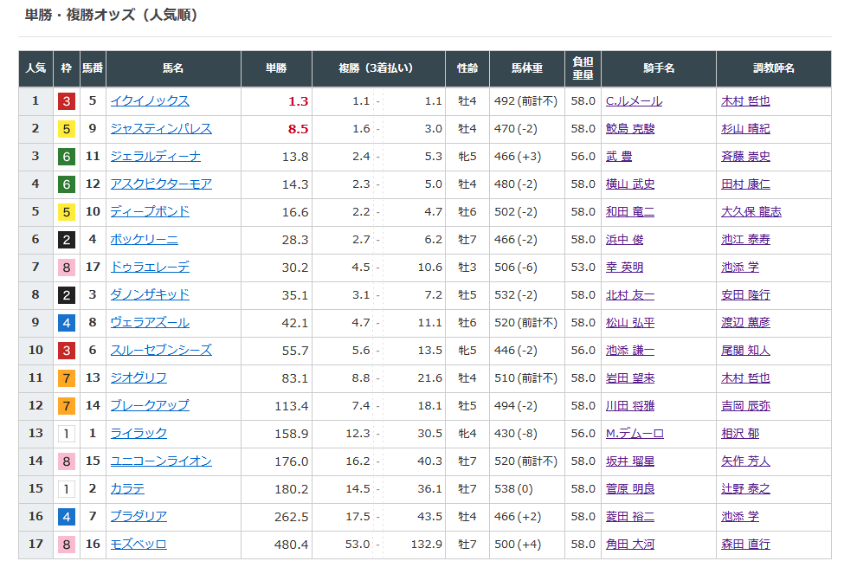Select win odds 1.3 for イクイノックス
Image resolution: width=857 pixels, height=574 pixels.
(299, 101)
